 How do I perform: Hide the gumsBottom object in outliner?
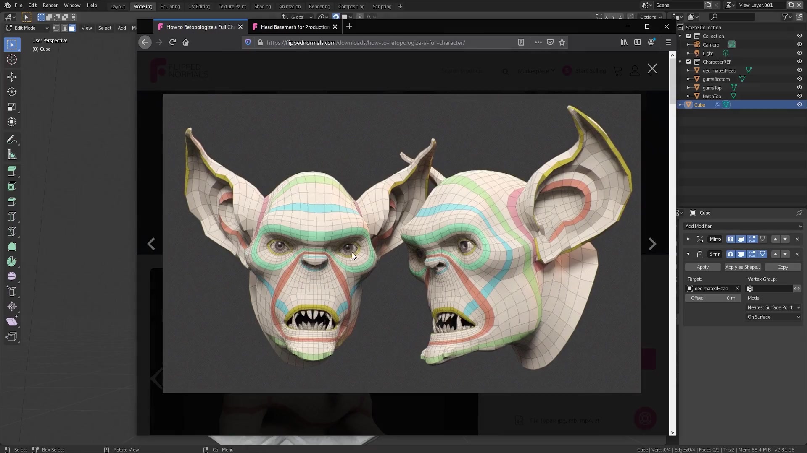click(x=799, y=79)
